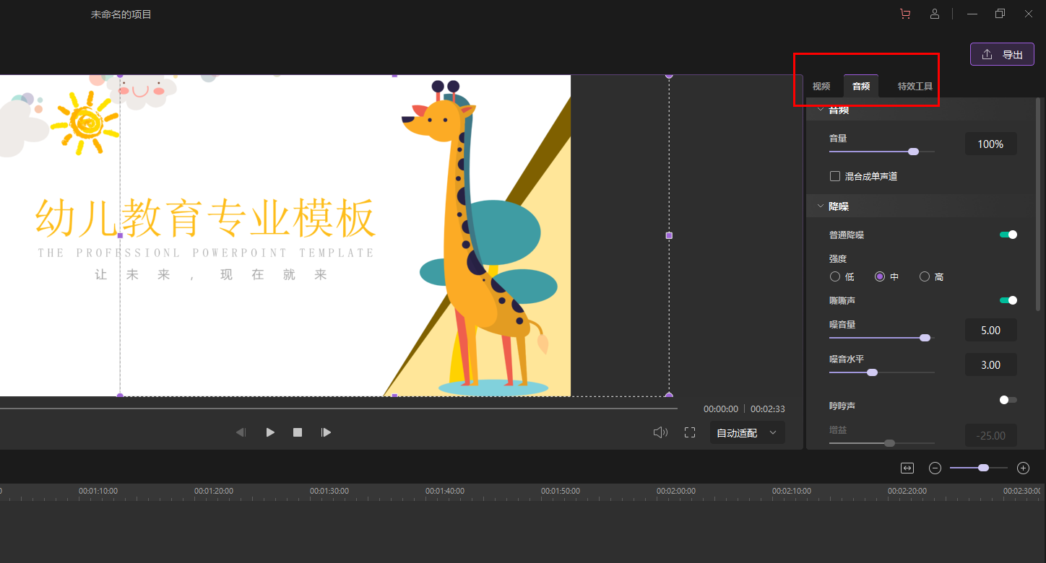Switch to the 视频 tab
Viewport: 1046px width, 563px height.
click(821, 87)
